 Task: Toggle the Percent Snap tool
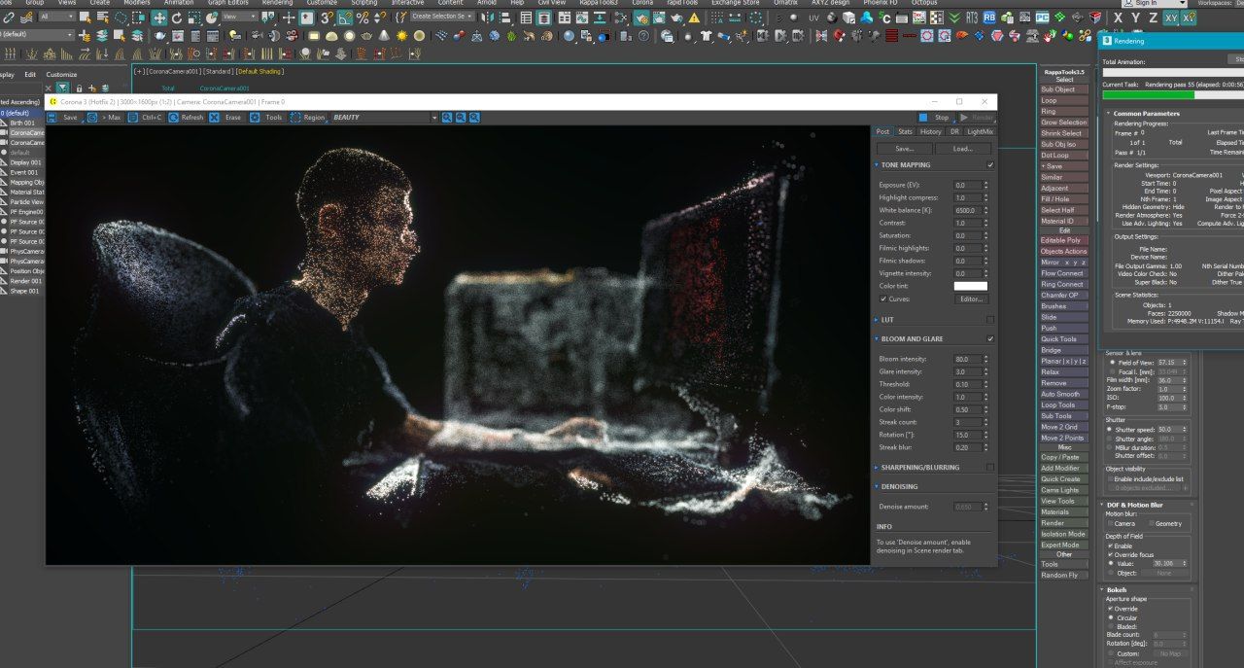[363, 18]
